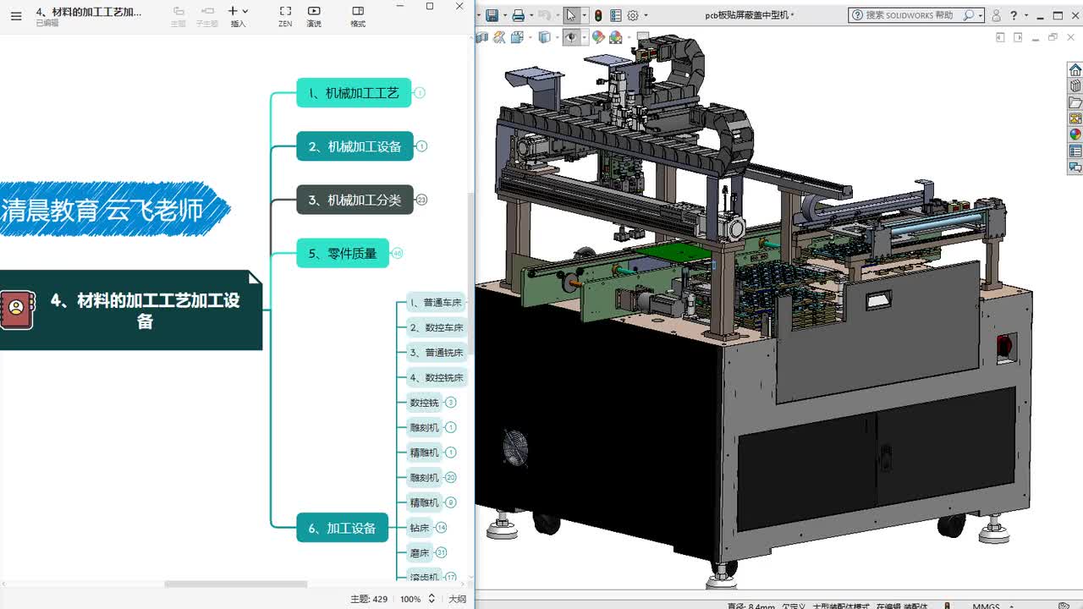Switch to the 大纲 outline view

click(x=457, y=599)
